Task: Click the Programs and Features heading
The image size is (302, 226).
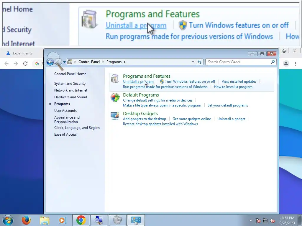Action: pos(147,76)
